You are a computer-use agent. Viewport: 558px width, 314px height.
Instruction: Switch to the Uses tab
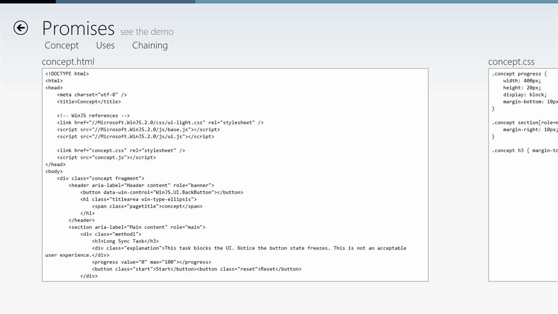(105, 45)
